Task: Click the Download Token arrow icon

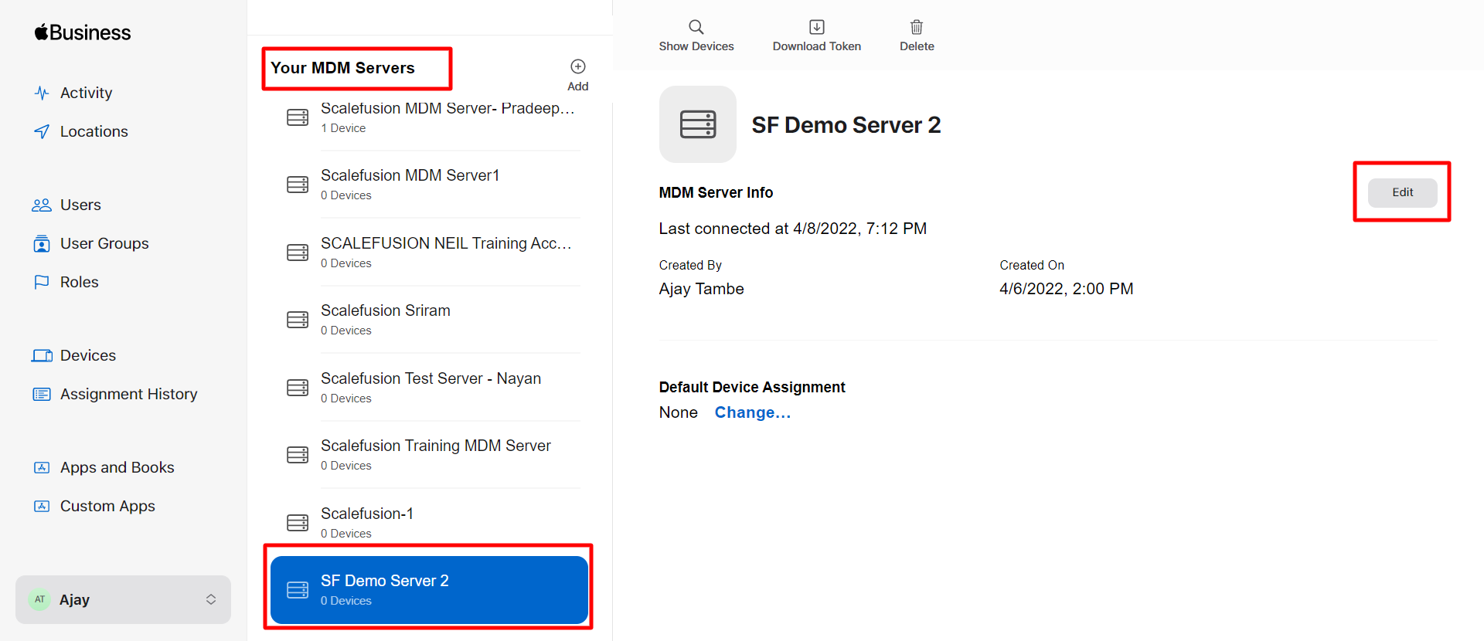Action: 817,27
